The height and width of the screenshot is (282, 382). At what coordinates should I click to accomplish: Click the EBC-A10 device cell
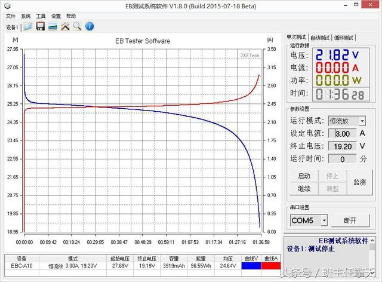pyautogui.click(x=21, y=266)
